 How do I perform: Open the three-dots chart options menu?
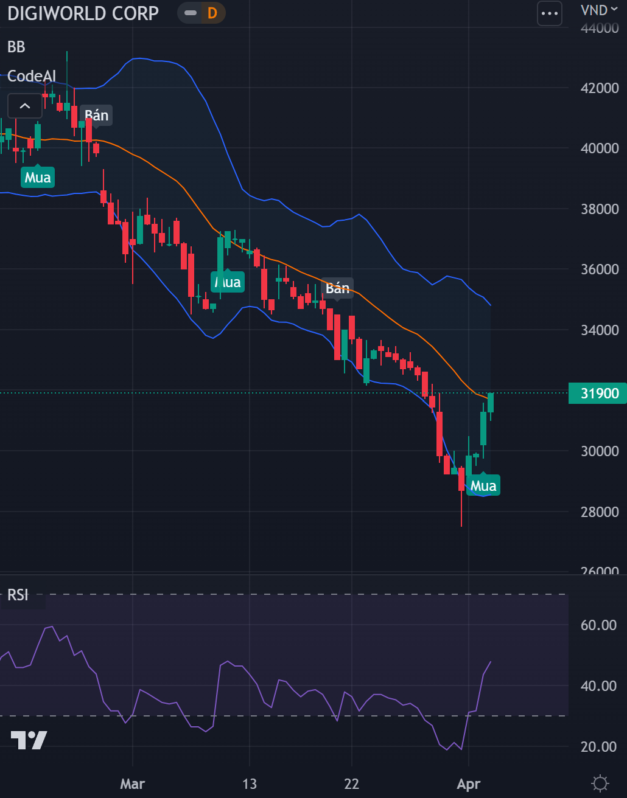(549, 13)
